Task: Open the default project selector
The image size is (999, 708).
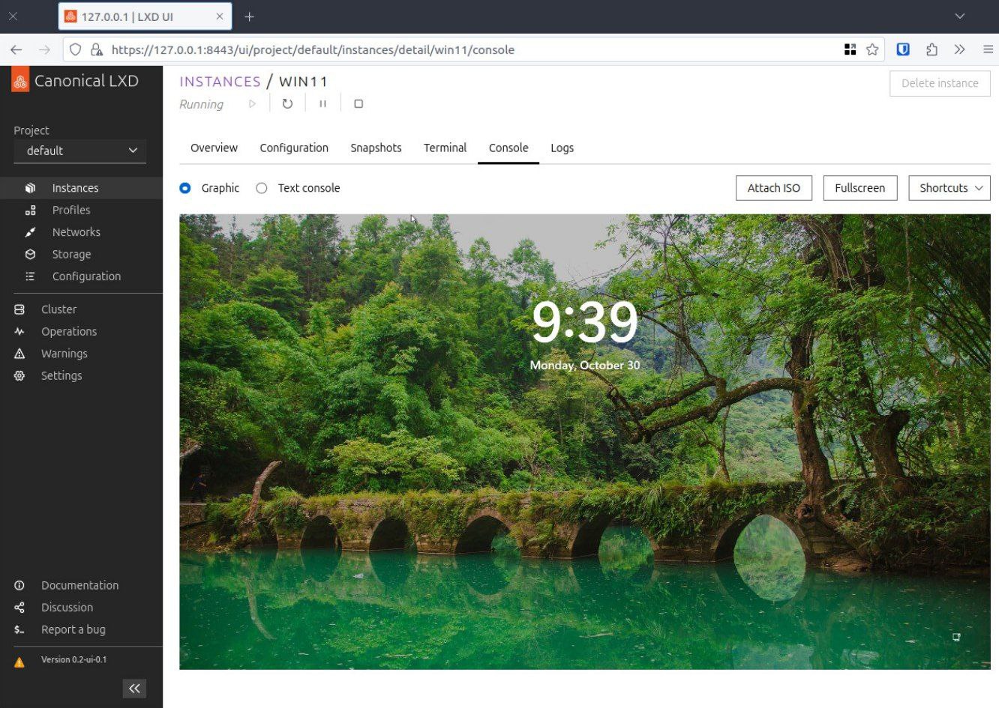Action: [x=80, y=151]
